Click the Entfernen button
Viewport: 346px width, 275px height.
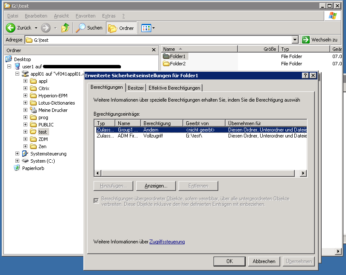198,186
